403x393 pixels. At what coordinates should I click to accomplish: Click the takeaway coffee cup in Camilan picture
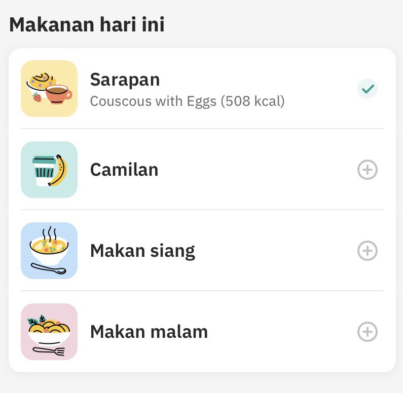click(x=44, y=171)
